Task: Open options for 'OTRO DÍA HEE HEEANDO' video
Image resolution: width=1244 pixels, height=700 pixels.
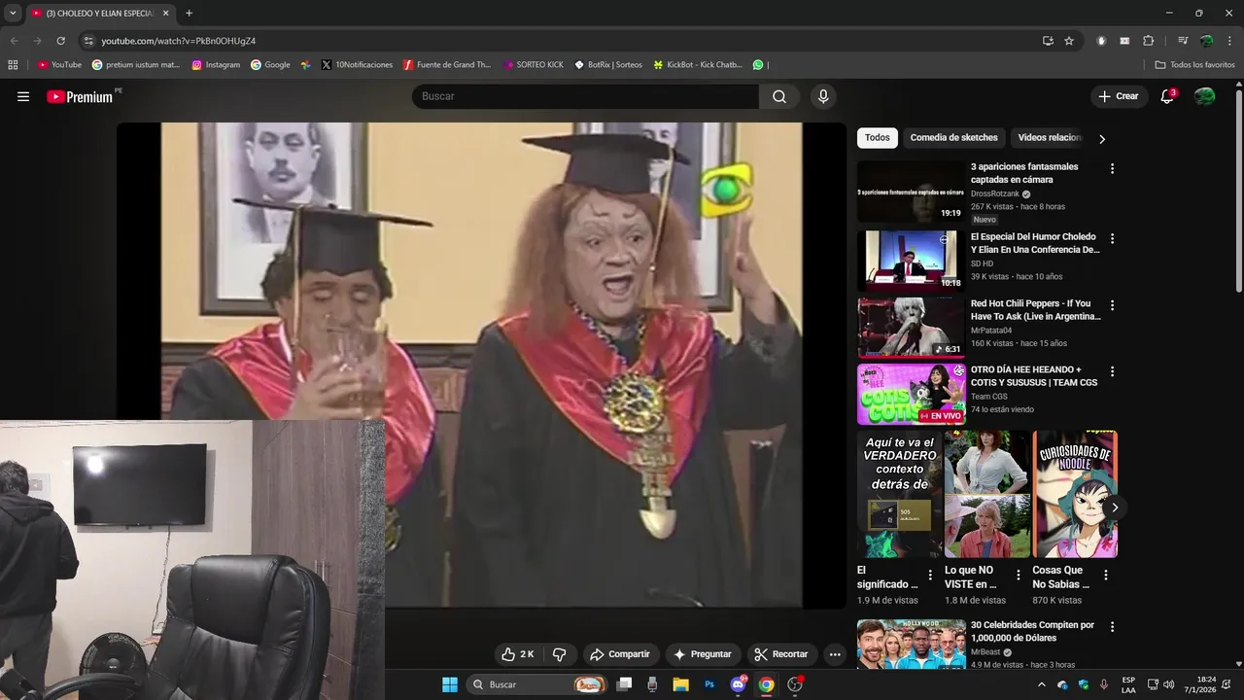Action: pyautogui.click(x=1112, y=371)
